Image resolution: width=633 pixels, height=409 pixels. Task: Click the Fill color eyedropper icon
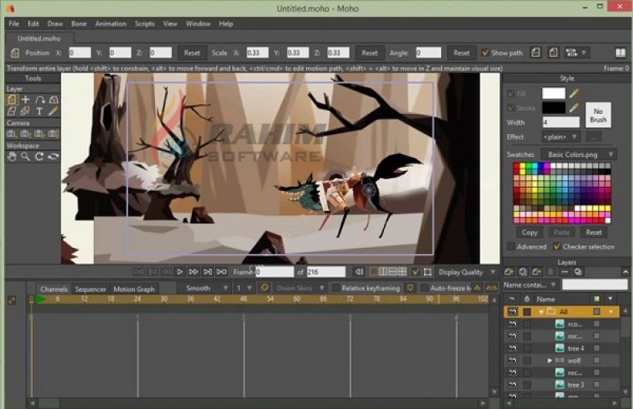574,94
